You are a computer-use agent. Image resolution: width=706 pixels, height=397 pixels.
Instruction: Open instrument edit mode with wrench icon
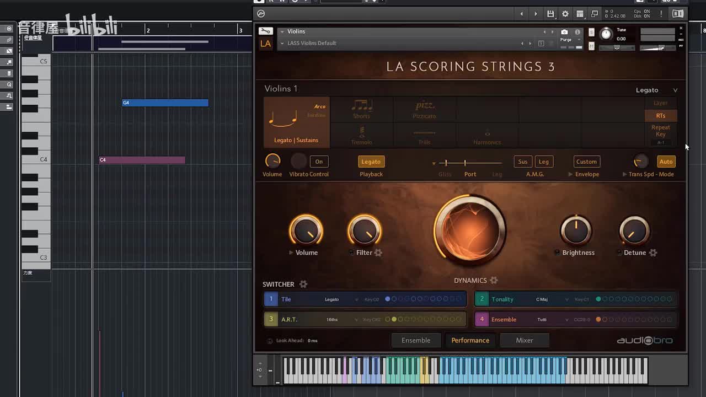[265, 31]
